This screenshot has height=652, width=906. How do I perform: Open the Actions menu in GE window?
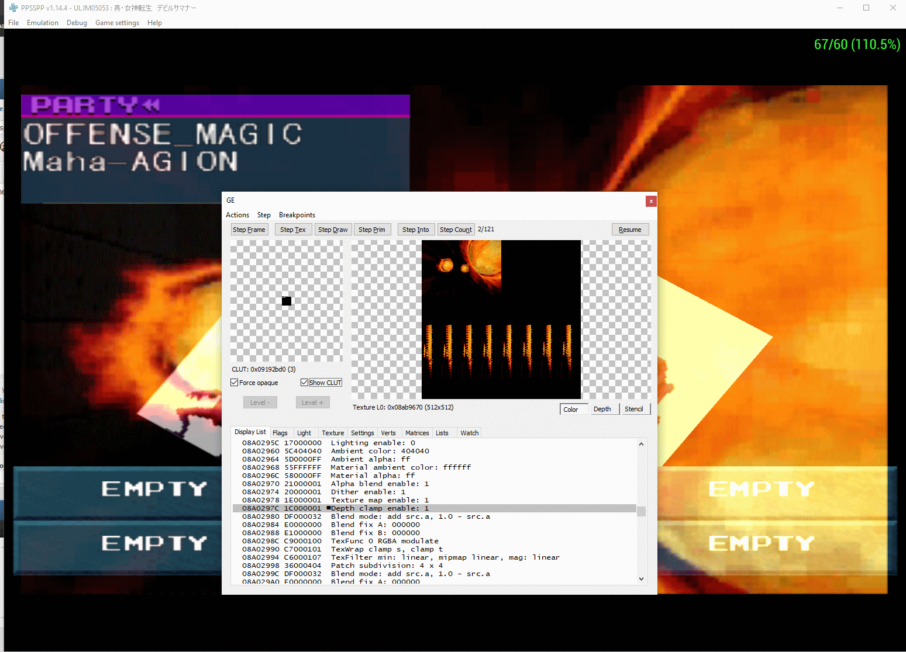pyautogui.click(x=237, y=215)
